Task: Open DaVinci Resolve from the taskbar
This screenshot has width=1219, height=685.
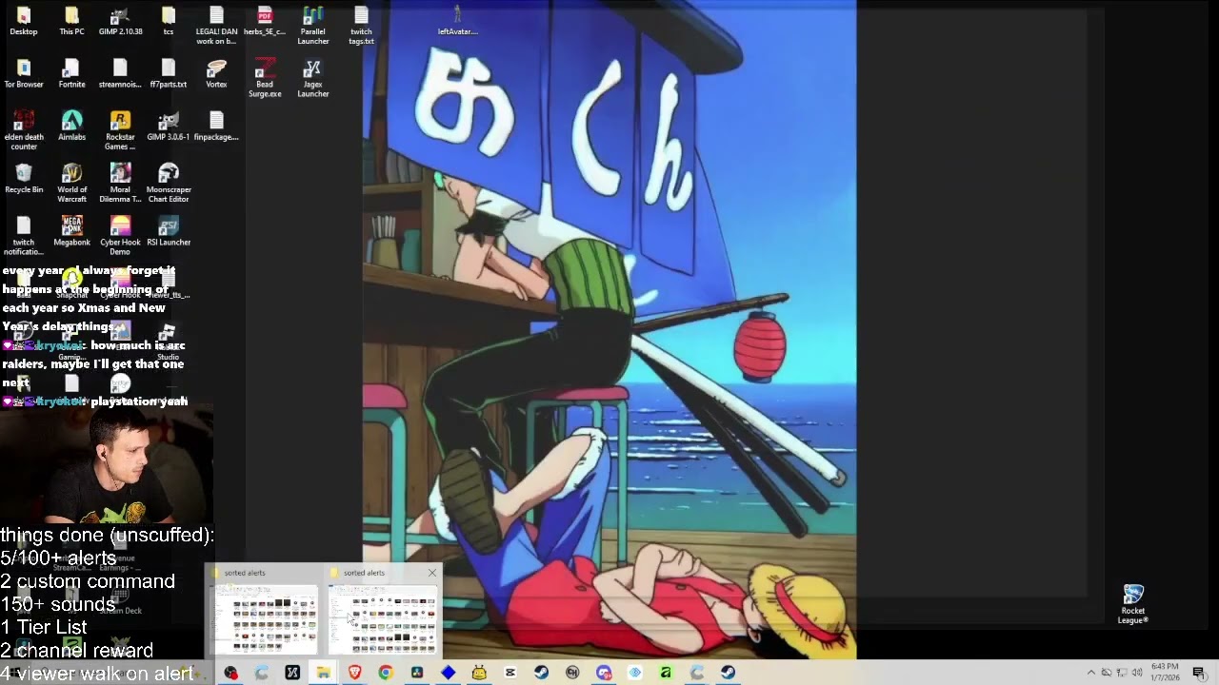Action: coord(416,673)
